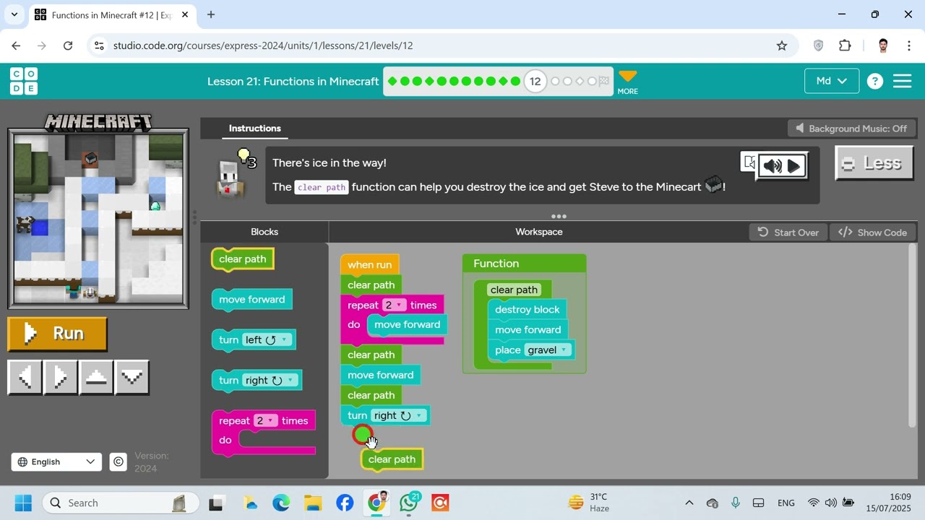Select the loose clear path block being dragged
The height and width of the screenshot is (520, 925).
coord(392,459)
